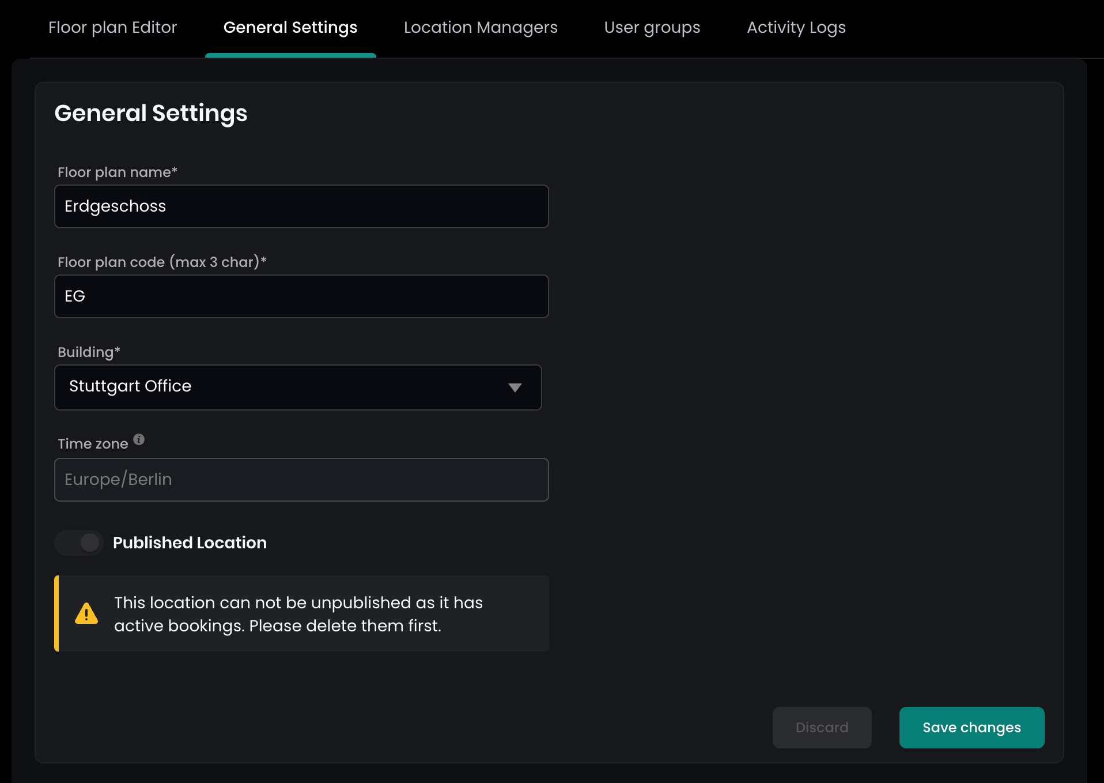This screenshot has width=1104, height=783.
Task: Click the yellow warning triangle icon
Action: tap(86, 613)
